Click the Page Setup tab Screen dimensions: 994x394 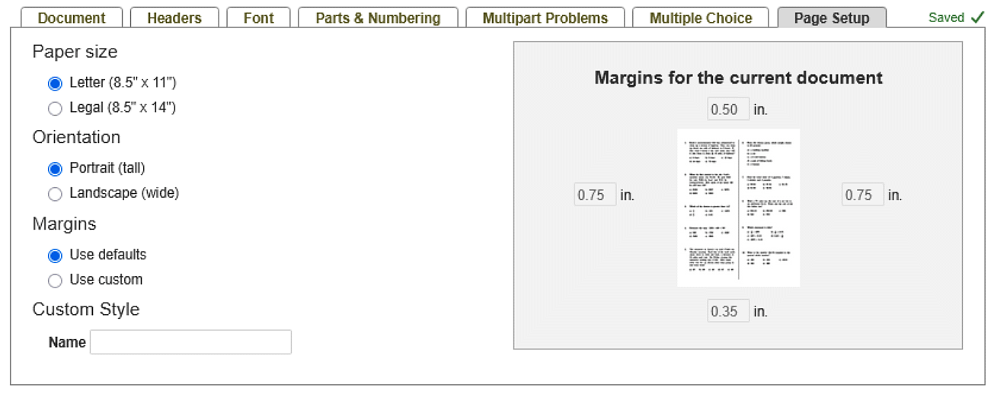pyautogui.click(x=831, y=17)
